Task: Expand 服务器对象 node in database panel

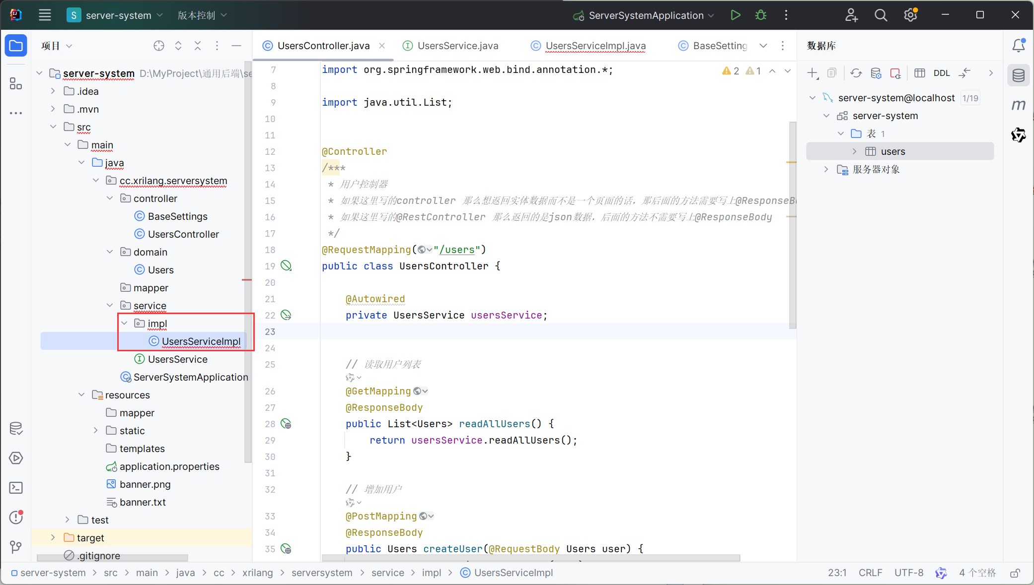Action: pyautogui.click(x=826, y=169)
